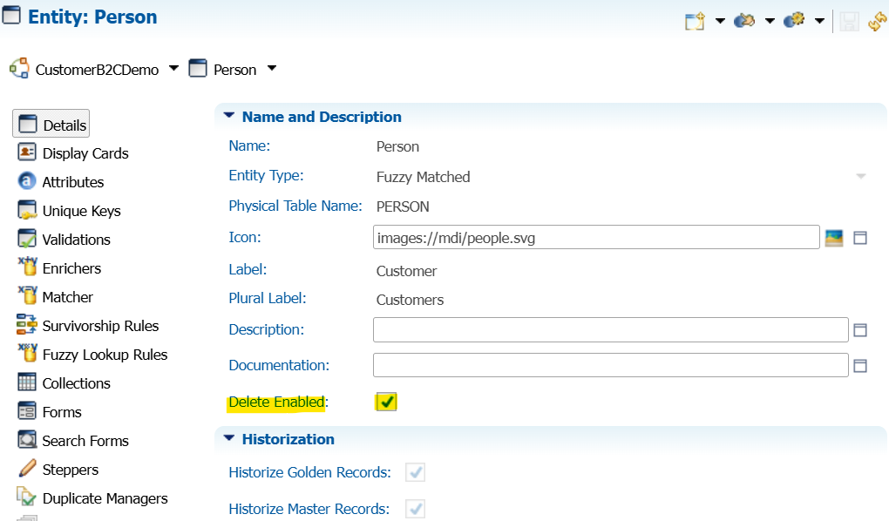Open the Duplicate Managers icon
This screenshot has height=521, width=889.
click(27, 497)
